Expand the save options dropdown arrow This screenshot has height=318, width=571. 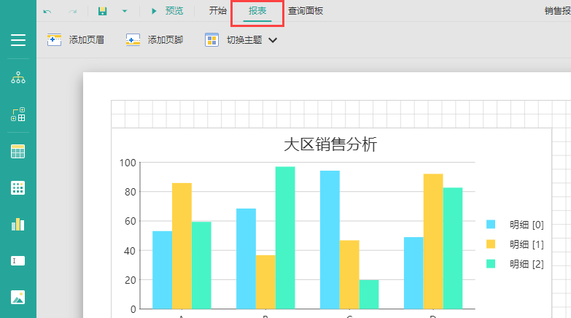(x=125, y=12)
